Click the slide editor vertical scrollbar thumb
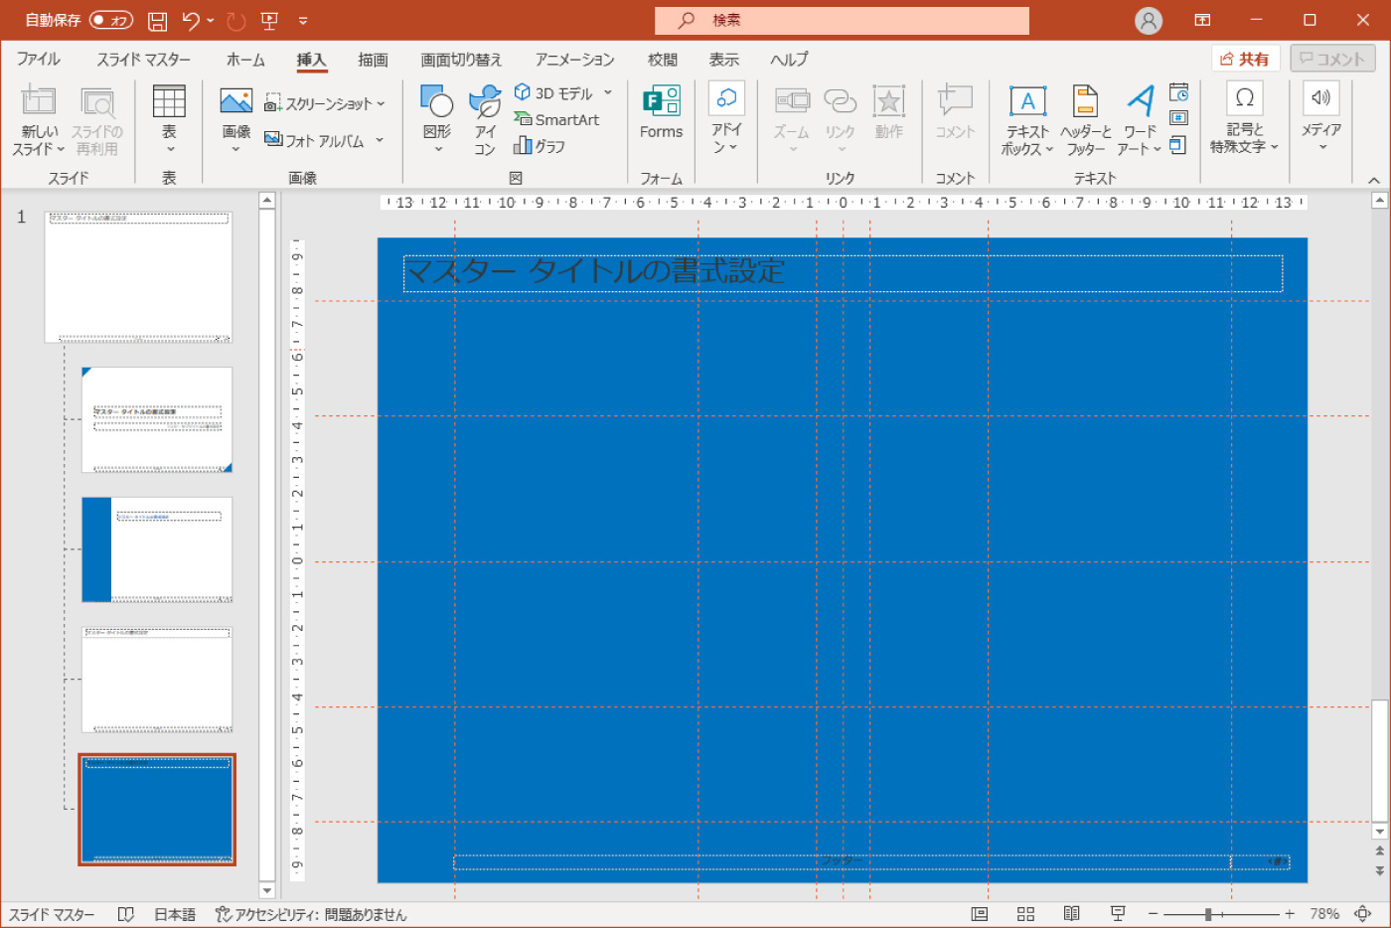Image resolution: width=1391 pixels, height=928 pixels. pos(1379,762)
